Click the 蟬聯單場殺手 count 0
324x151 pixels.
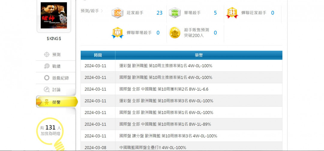click(x=158, y=33)
